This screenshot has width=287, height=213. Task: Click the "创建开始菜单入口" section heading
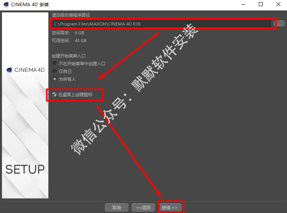(x=68, y=56)
